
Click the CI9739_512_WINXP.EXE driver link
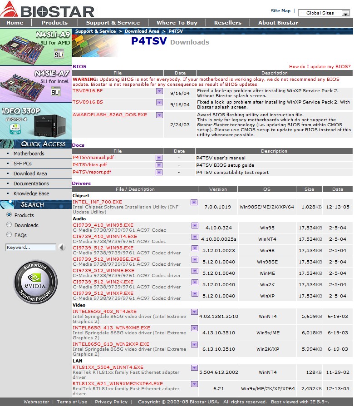(x=103, y=293)
